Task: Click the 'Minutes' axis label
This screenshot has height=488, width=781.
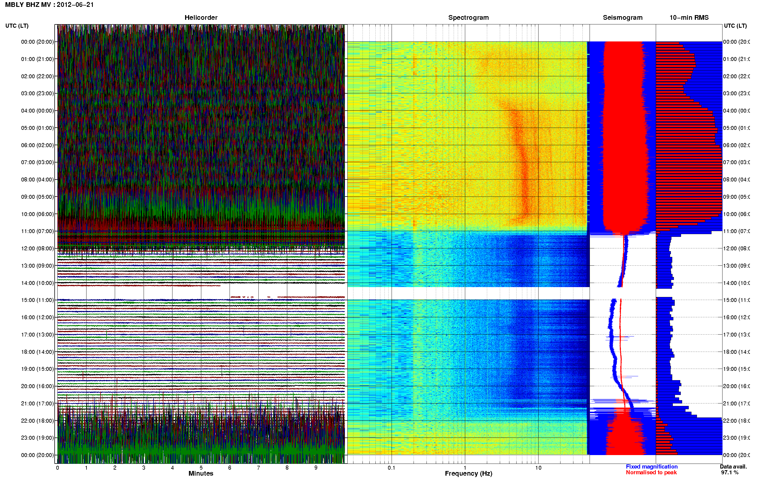Action: click(x=201, y=473)
